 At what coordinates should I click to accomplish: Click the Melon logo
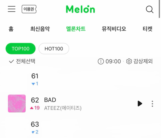[x=80, y=9]
